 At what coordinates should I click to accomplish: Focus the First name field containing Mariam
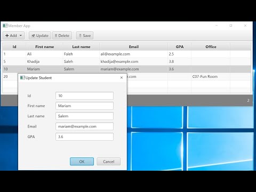84,106
